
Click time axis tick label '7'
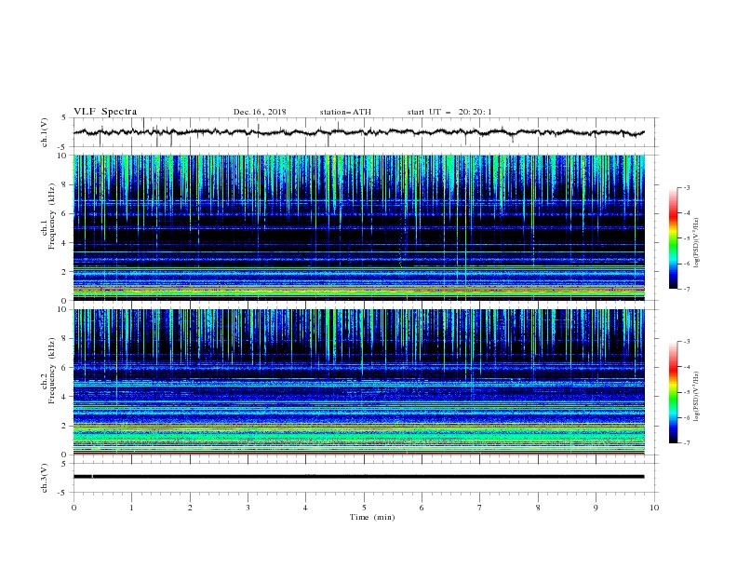(480, 508)
